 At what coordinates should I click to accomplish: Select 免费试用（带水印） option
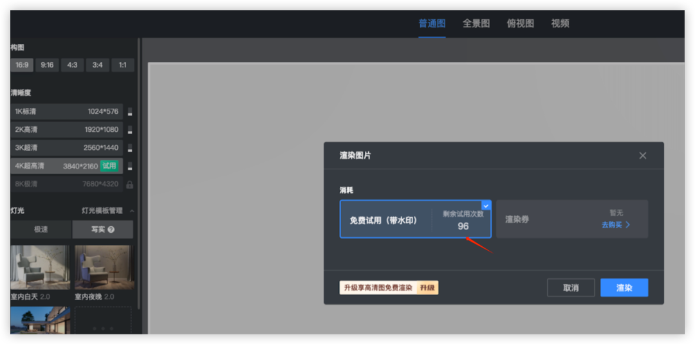[416, 219]
